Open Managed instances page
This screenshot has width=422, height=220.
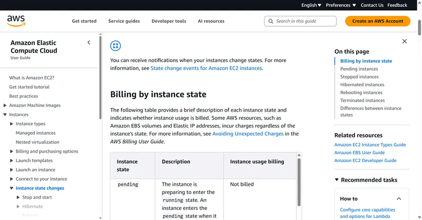[35, 133]
